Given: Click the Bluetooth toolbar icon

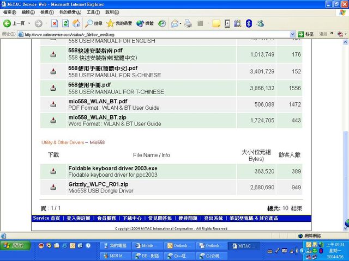Looking at the screenshot, I should tap(249, 23).
